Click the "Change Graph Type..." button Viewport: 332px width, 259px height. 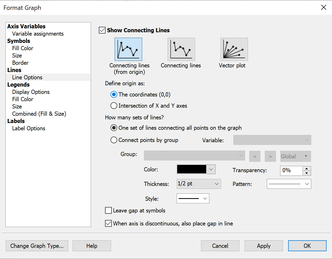[37, 246]
